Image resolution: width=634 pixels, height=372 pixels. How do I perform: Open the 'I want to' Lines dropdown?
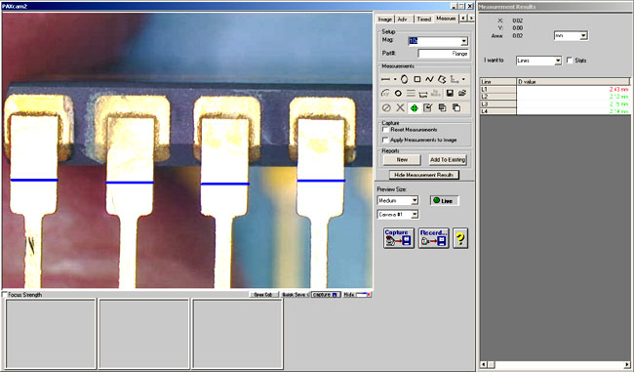pyautogui.click(x=558, y=61)
